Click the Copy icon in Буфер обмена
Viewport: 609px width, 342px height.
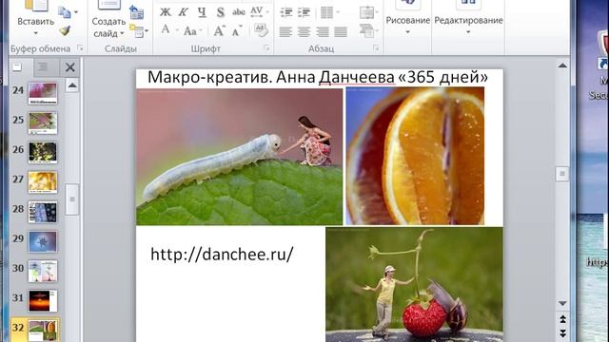(64, 12)
